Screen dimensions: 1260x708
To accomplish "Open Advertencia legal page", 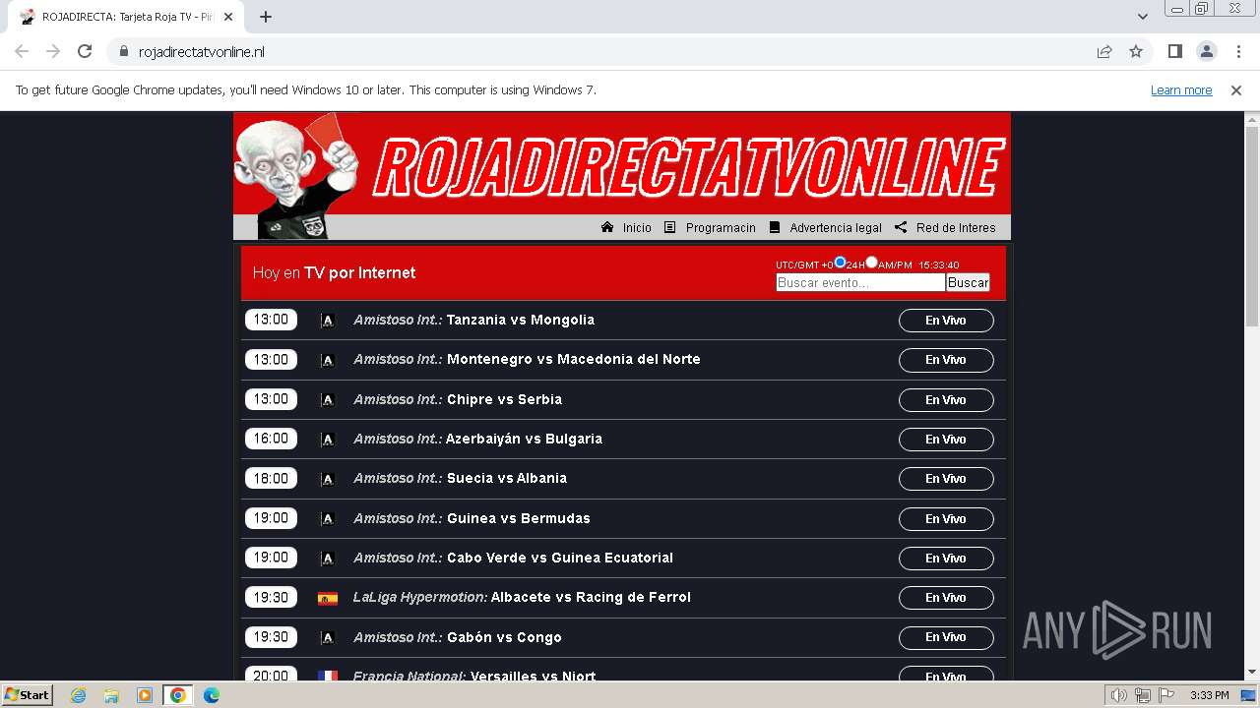I will (825, 227).
